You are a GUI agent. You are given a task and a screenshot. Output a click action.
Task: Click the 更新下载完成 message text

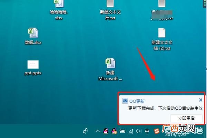coord(165,108)
